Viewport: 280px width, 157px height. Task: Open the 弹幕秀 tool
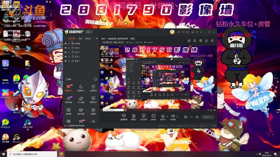coord(93,111)
